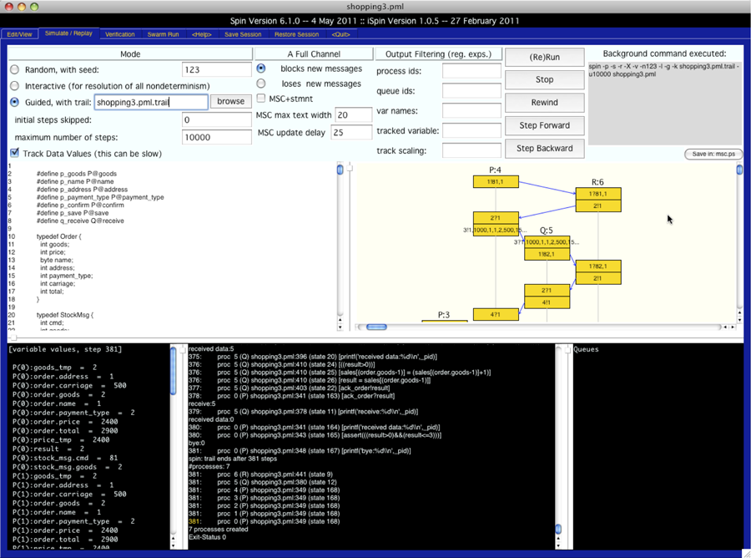Click code line "typedef Order {"
This screenshot has height=558, width=751.
pyautogui.click(x=59, y=236)
